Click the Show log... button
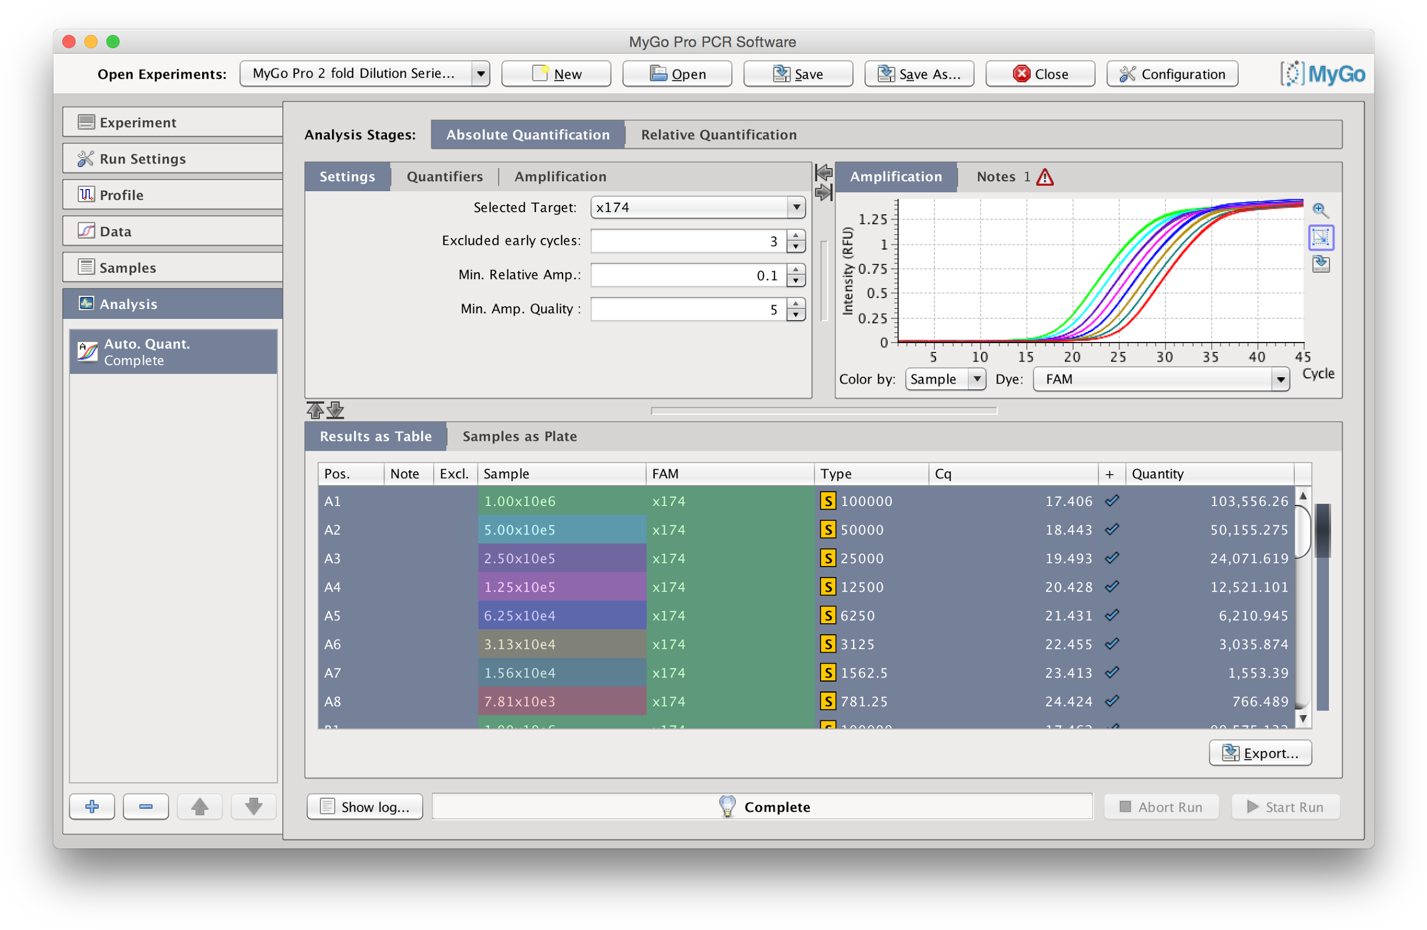1427x930 pixels. (x=364, y=806)
